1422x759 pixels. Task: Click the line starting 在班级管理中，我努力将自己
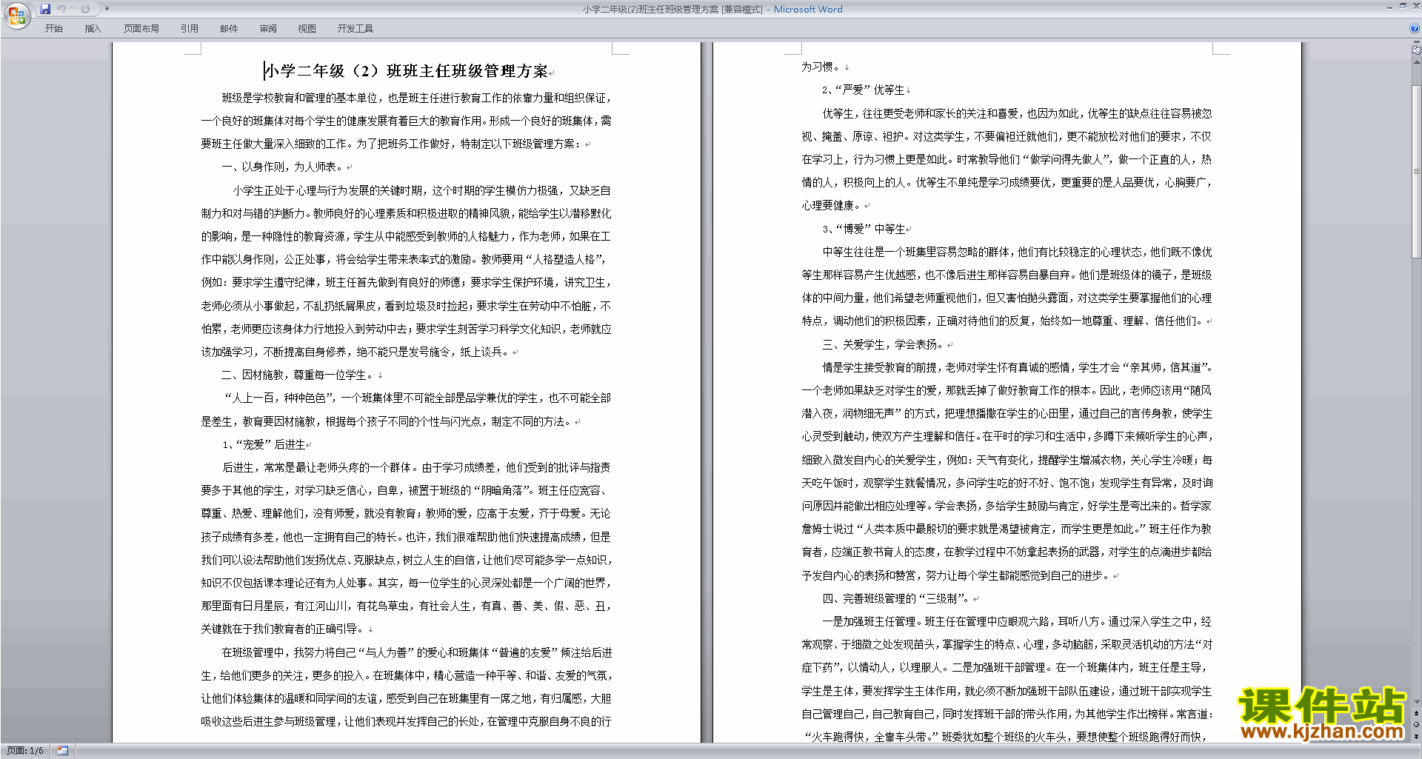coord(417,653)
